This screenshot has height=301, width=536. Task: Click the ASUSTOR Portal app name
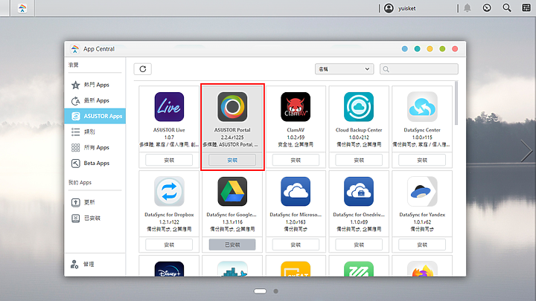pos(232,130)
